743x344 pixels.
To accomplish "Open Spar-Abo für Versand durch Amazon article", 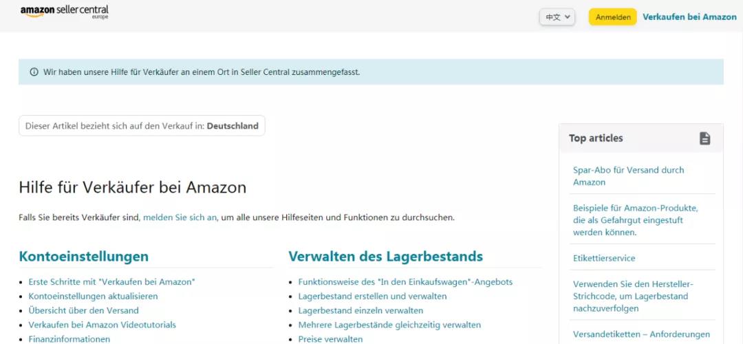I will pos(629,176).
